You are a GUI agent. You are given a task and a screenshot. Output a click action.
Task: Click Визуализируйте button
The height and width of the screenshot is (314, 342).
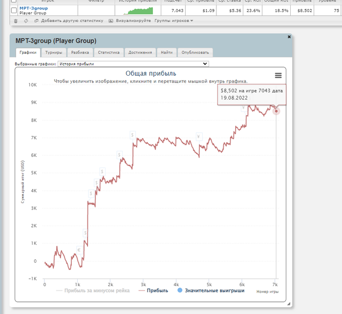pos(133,21)
